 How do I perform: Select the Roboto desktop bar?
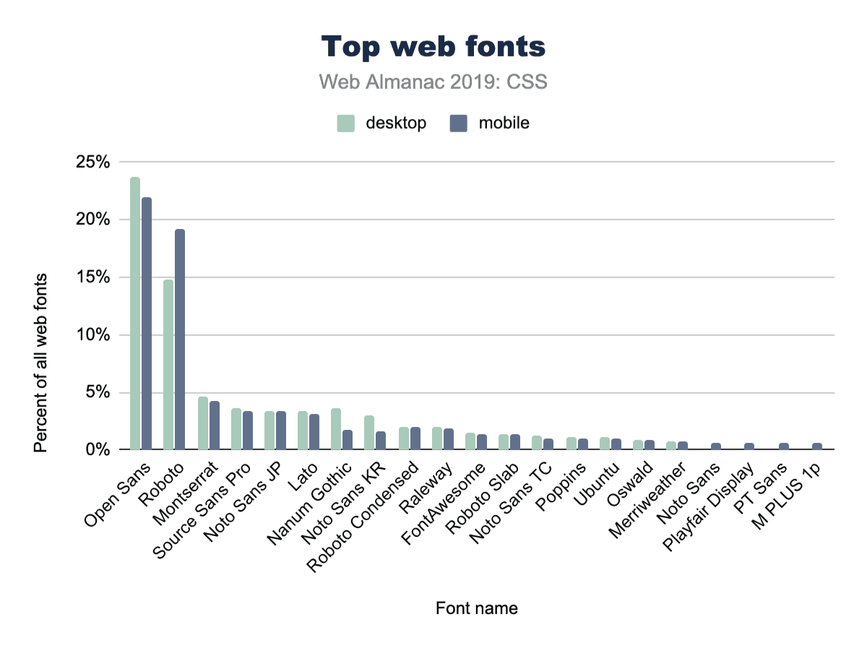[168, 364]
